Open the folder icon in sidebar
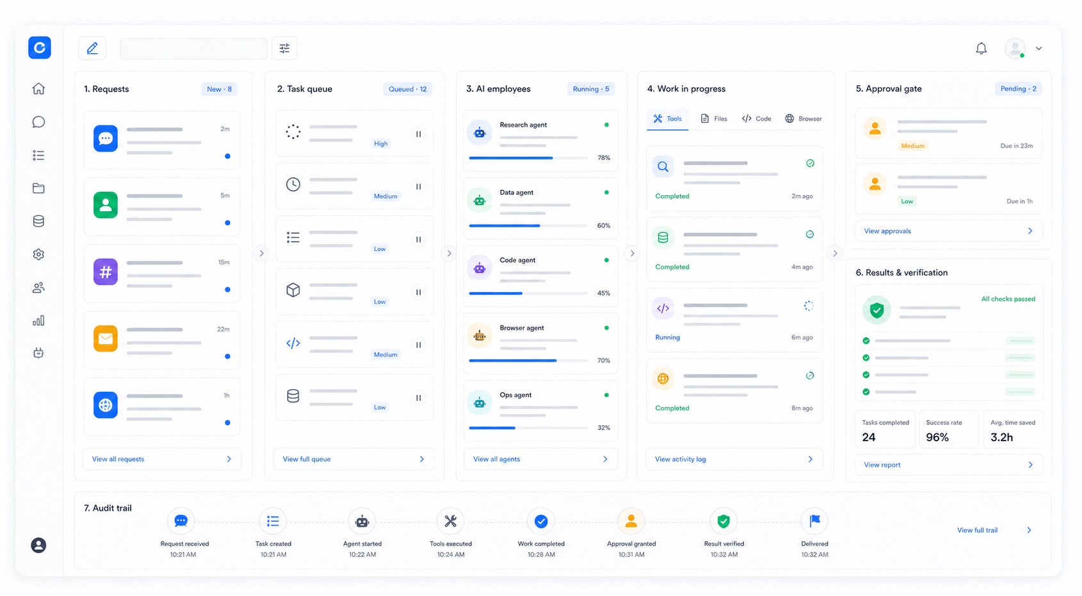 tap(38, 188)
